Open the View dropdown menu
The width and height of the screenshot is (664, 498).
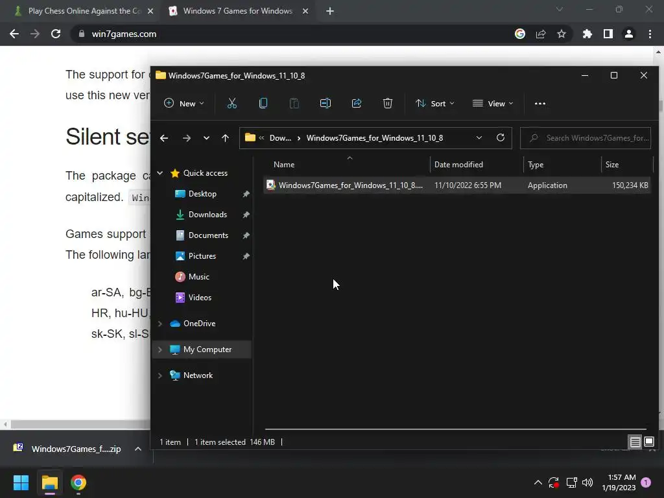tap(493, 103)
